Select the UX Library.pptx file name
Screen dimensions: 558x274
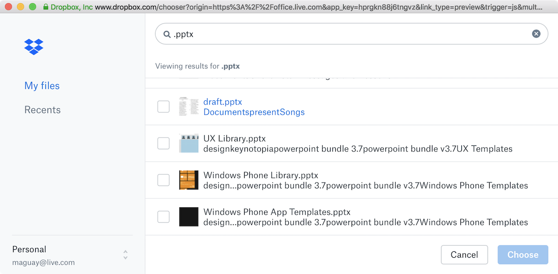pyautogui.click(x=234, y=138)
